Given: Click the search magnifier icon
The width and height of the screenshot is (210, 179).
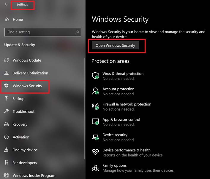Looking at the screenshot, I should tap(77, 32).
